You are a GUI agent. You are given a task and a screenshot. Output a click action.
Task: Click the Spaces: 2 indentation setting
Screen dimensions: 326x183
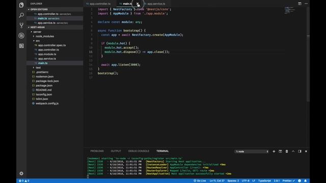[x=233, y=181]
